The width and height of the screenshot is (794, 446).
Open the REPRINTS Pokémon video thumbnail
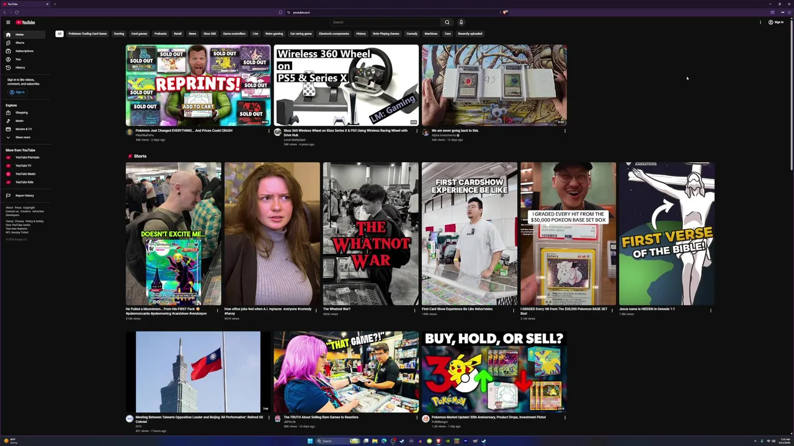pyautogui.click(x=198, y=85)
